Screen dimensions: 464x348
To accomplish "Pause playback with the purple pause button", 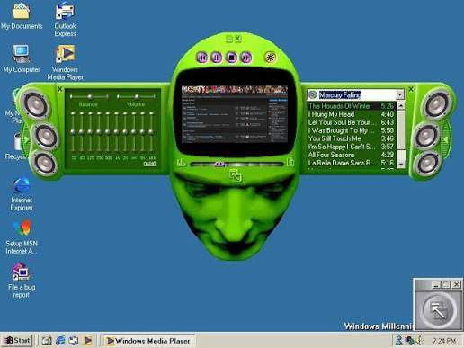I will tap(217, 58).
